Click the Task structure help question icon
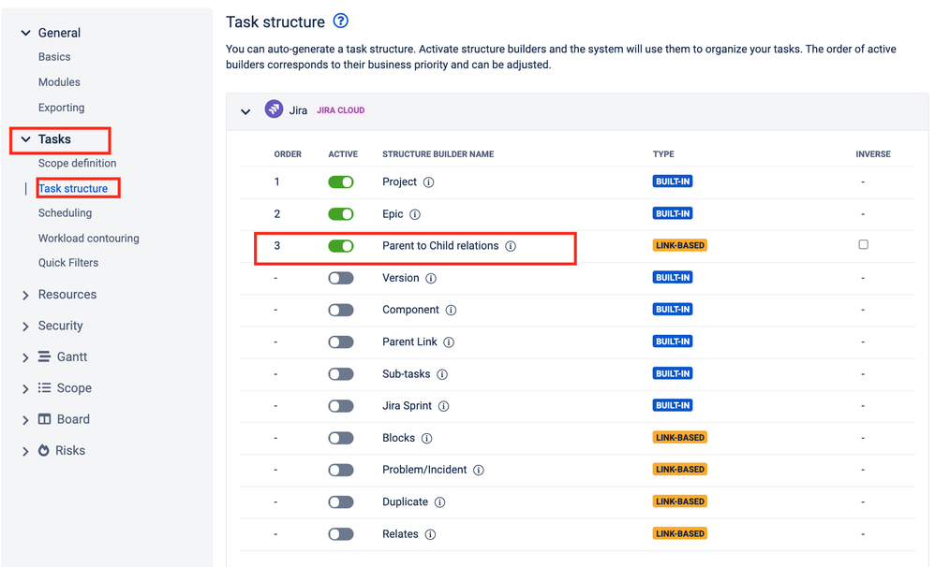 pos(341,22)
